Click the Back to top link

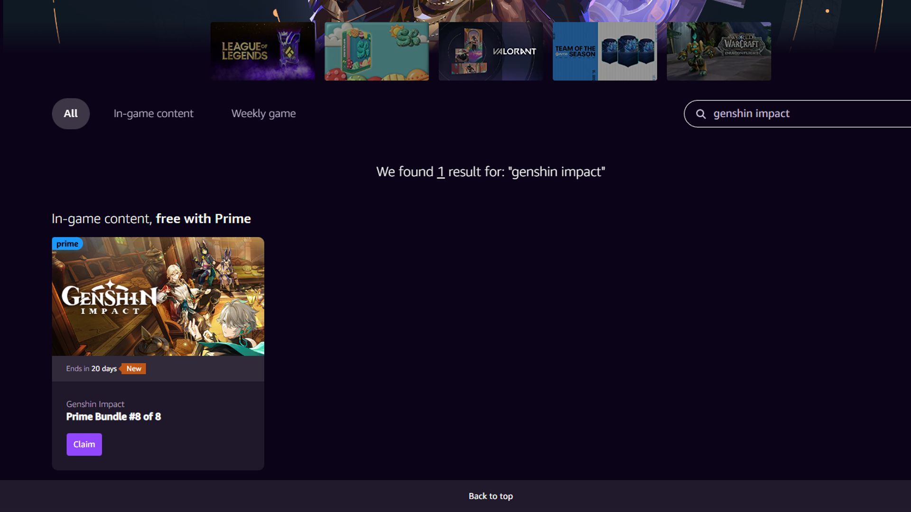pos(491,495)
